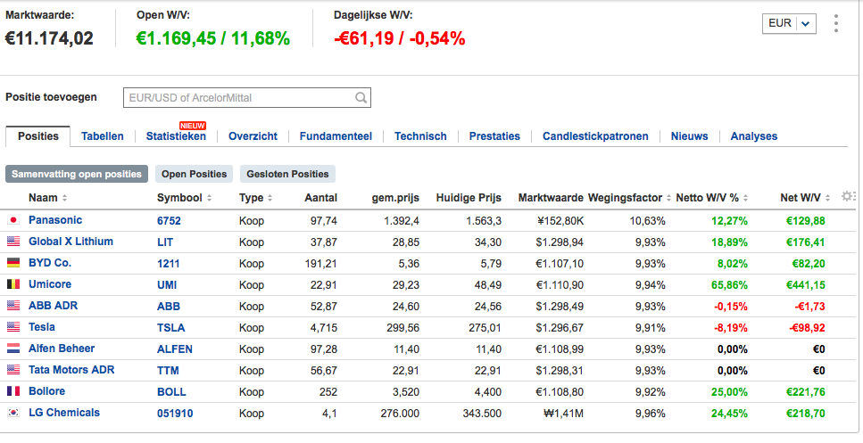Screen dimensions: 863x443
Task: Click the German flag beside BYD Co.
Action: point(13,263)
